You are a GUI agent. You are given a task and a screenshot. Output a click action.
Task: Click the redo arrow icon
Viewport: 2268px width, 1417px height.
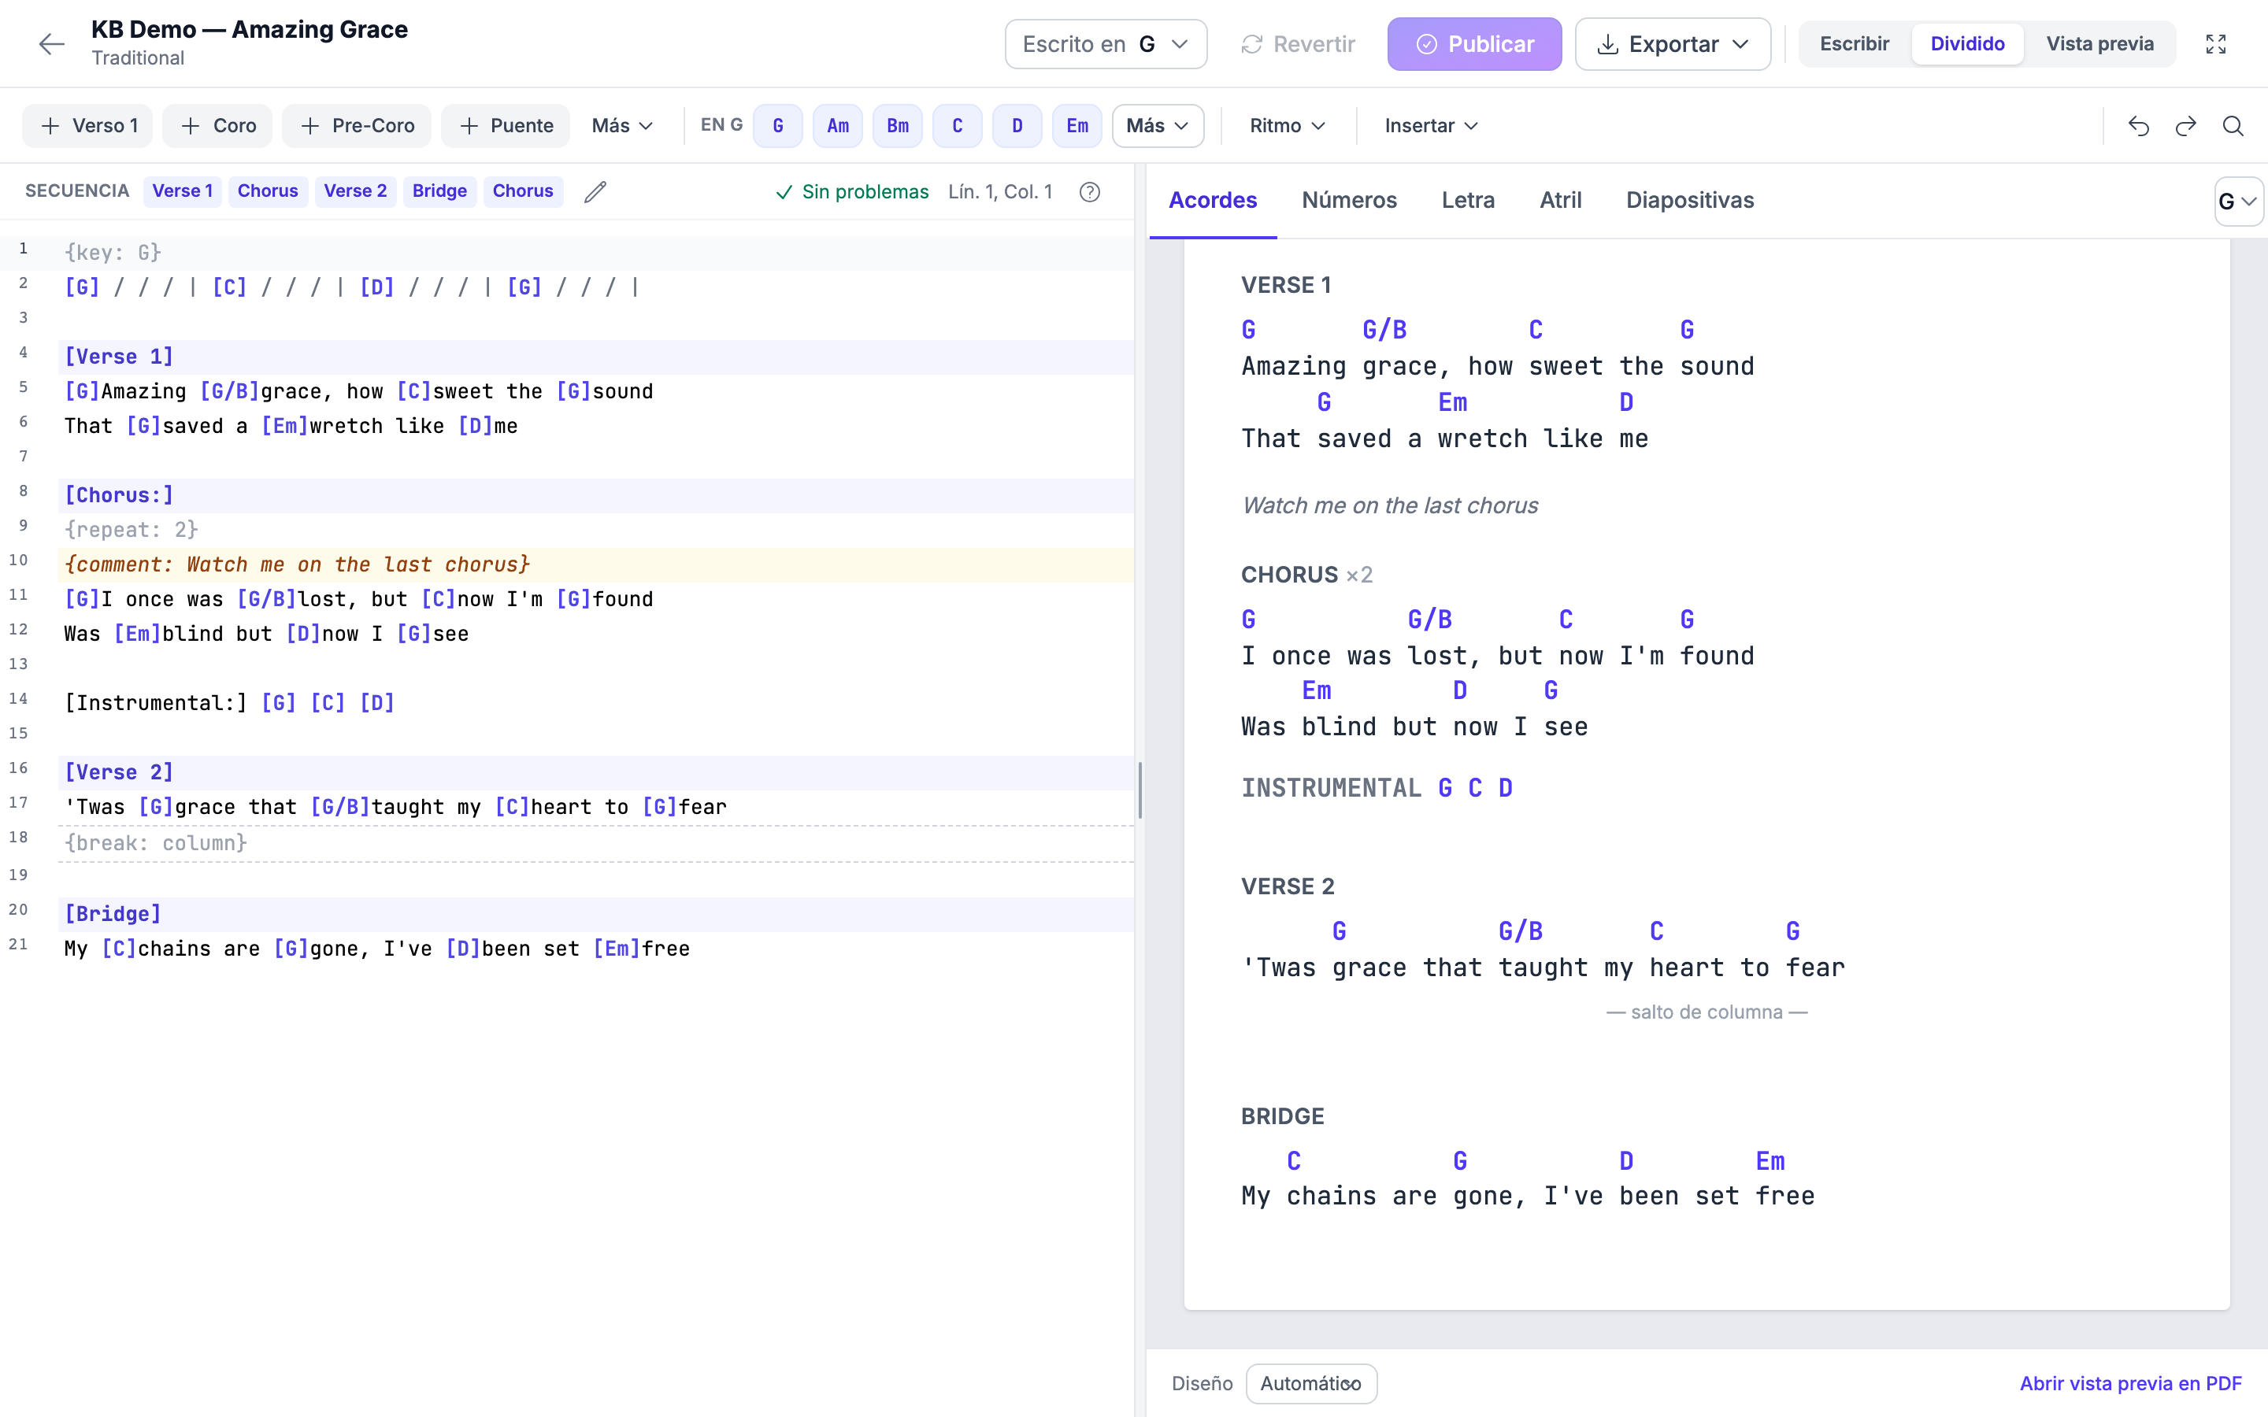pyautogui.click(x=2185, y=126)
